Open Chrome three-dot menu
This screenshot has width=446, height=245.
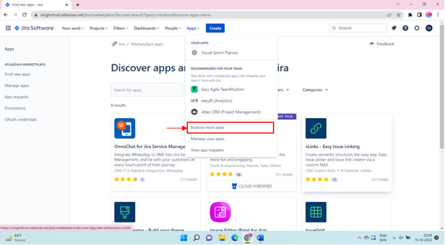click(x=438, y=15)
